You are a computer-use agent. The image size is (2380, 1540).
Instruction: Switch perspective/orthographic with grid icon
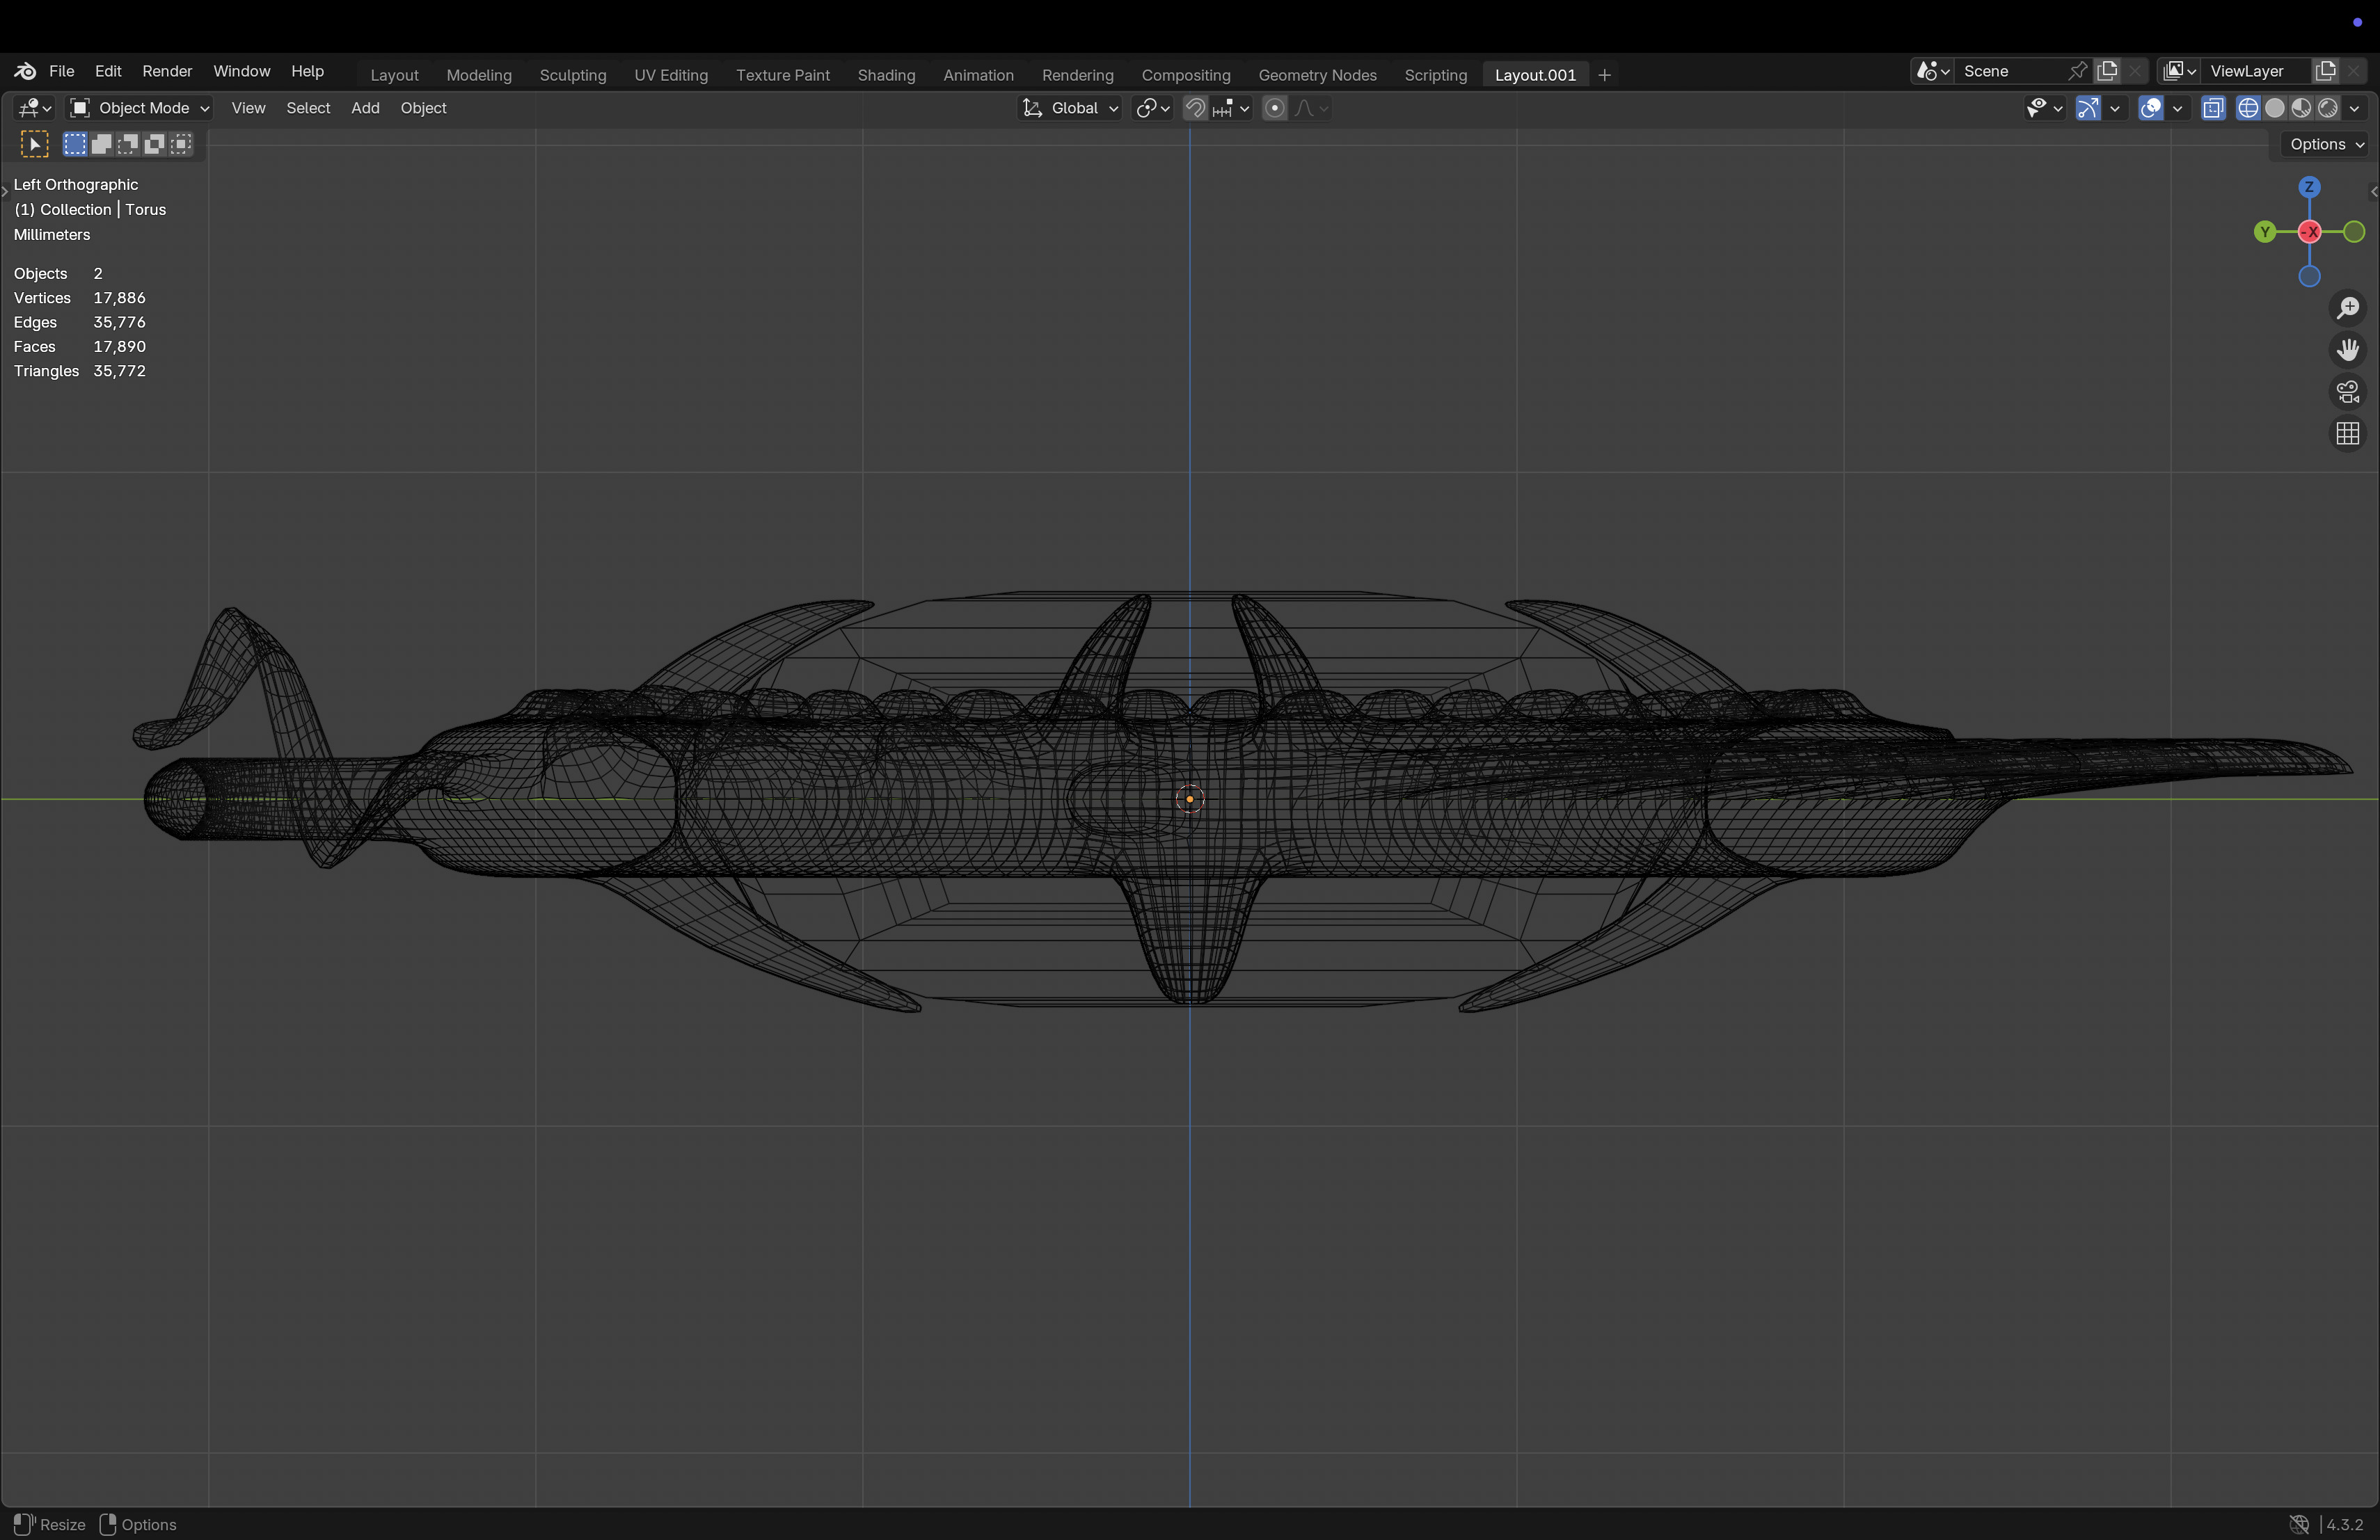2348,434
